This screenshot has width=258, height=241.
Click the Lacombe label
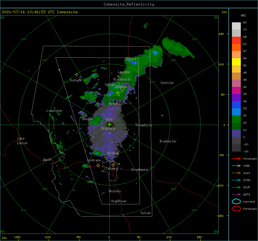[124, 72]
